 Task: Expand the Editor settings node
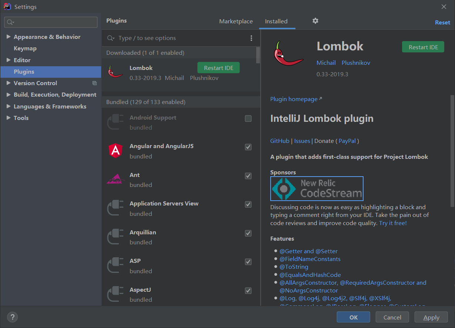[x=9, y=60]
